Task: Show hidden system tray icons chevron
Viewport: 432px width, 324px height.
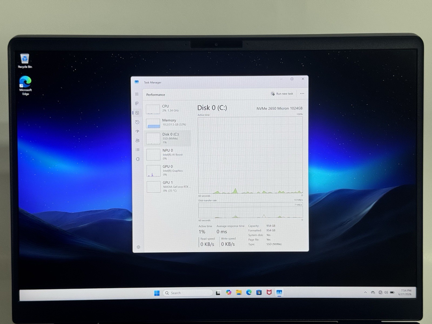Action: [365, 292]
